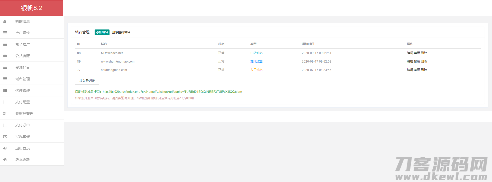
Task: Click the list icon next to 推广赚钱
Action: [x=5, y=33]
